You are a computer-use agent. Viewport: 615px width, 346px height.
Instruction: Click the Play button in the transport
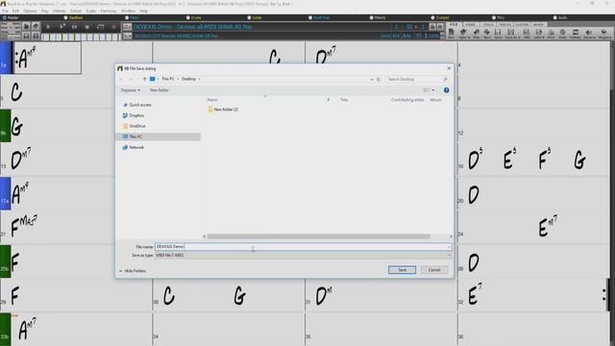click(x=48, y=27)
